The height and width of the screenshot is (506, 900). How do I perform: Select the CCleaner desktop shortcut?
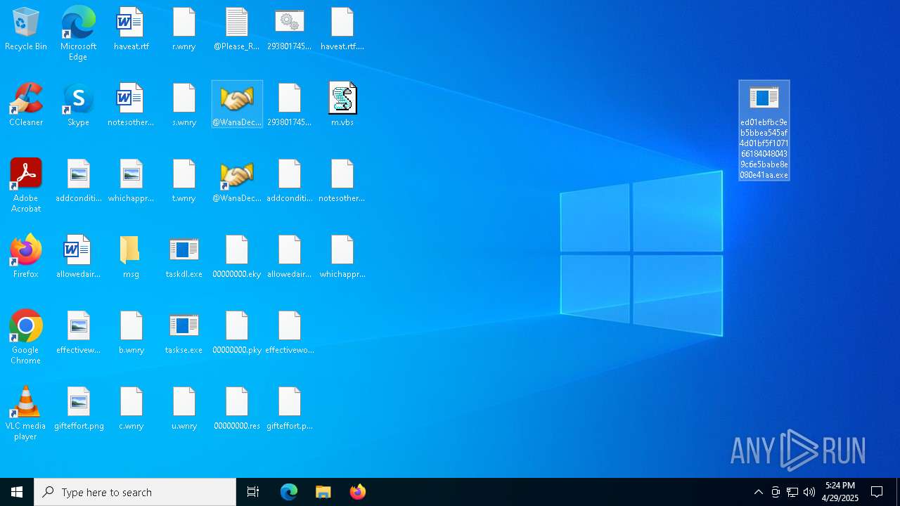(x=26, y=105)
